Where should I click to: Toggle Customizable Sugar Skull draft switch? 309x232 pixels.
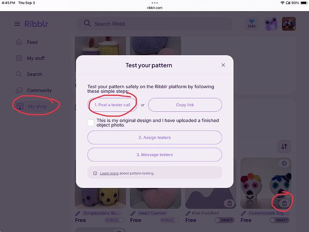(x=279, y=220)
